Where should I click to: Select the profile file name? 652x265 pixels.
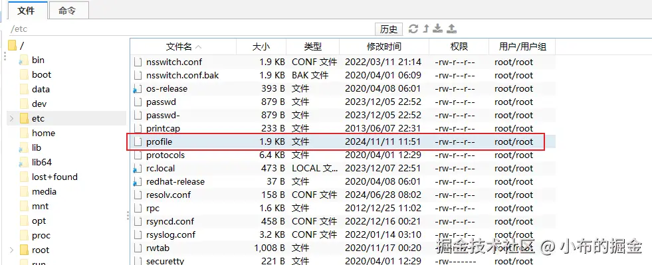click(x=159, y=141)
